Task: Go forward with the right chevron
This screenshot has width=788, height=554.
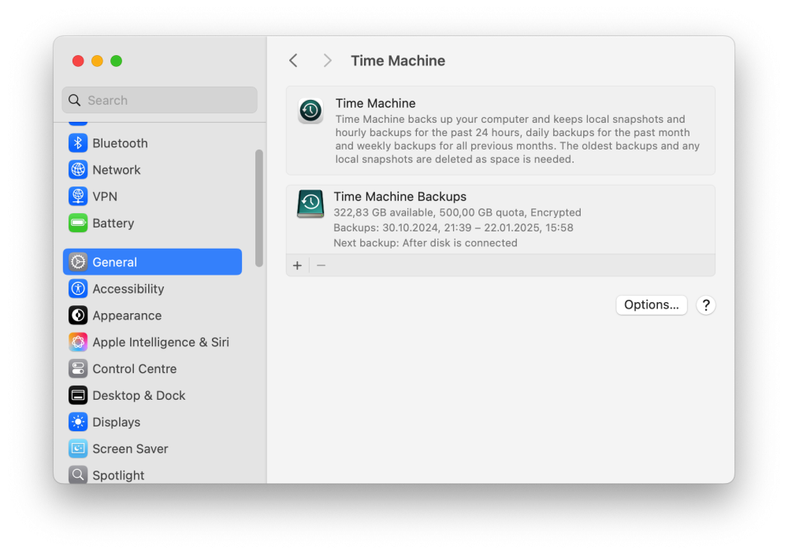Action: coord(327,61)
